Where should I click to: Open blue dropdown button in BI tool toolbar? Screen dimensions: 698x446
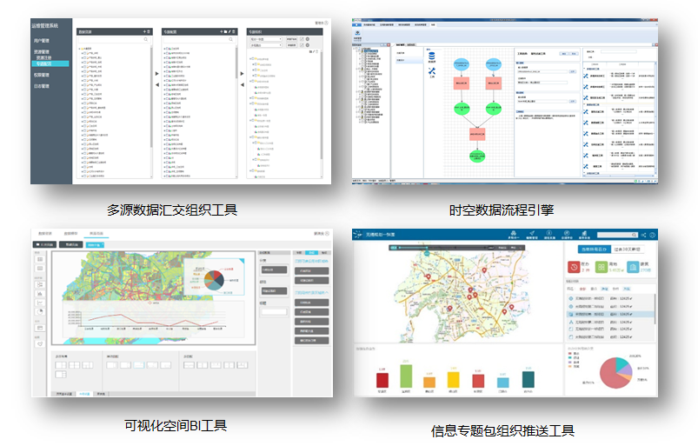(95, 245)
